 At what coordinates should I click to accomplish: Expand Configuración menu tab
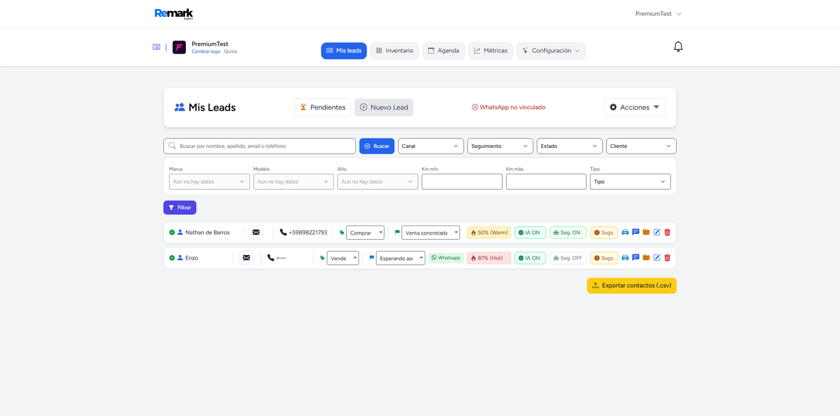coord(551,51)
